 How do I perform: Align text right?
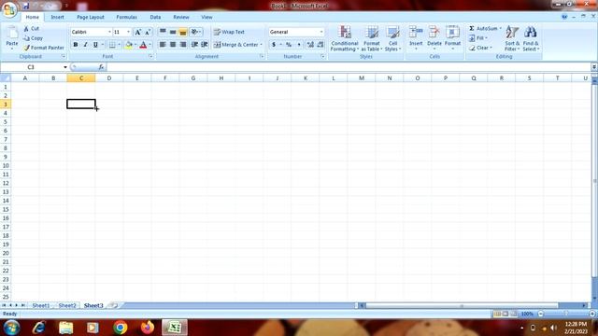pyautogui.click(x=183, y=45)
